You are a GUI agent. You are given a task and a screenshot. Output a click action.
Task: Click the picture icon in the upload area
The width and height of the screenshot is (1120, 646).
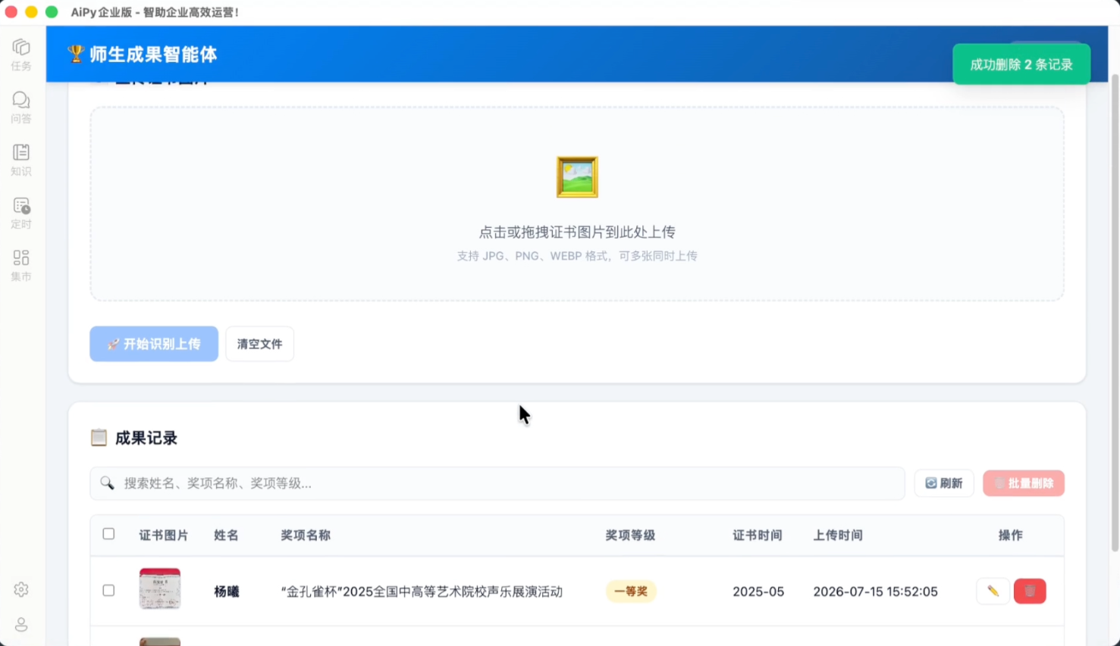coord(577,177)
